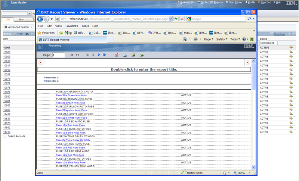
Task: Click 'Fuse 30a Green Mini Auto' link
Action: [x=71, y=96]
